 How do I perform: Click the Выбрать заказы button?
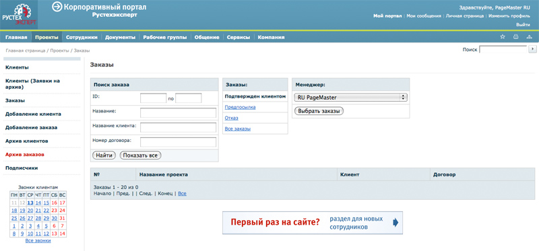319,111
